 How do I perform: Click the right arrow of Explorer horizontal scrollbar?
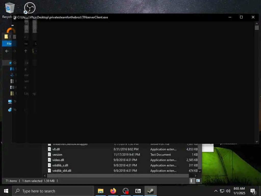pyautogui.click(x=195, y=176)
